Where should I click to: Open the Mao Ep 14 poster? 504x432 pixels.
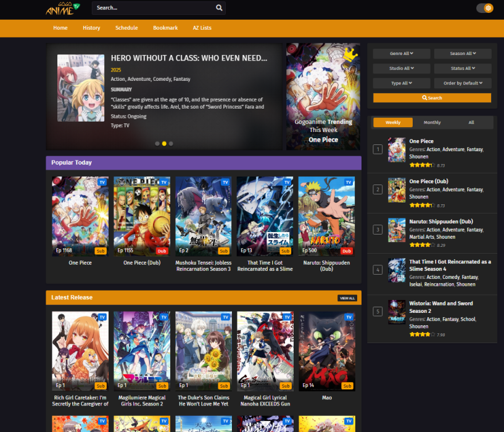pos(326,351)
